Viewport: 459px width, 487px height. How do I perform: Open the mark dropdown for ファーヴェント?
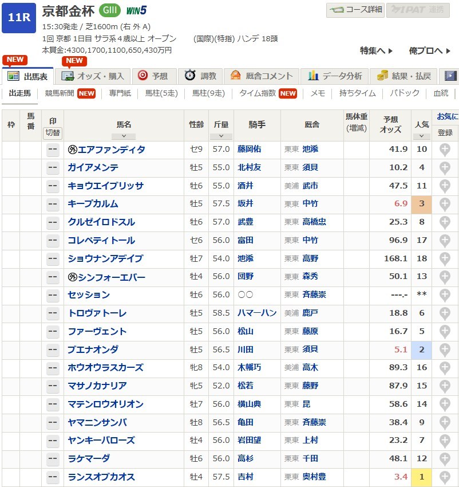coord(53,332)
